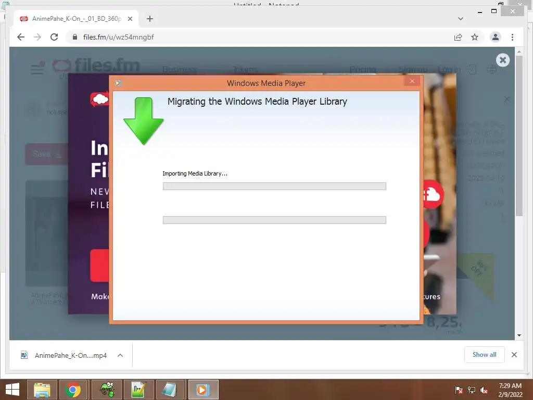The image size is (533, 400).
Task: Click the scrollbar down arrow
Action: pyautogui.click(x=519, y=335)
